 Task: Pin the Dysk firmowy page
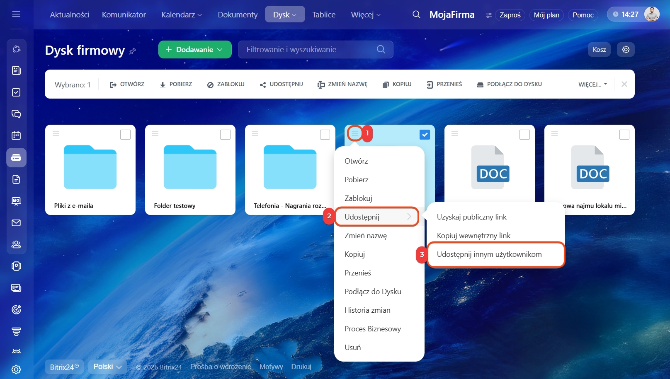coord(133,51)
